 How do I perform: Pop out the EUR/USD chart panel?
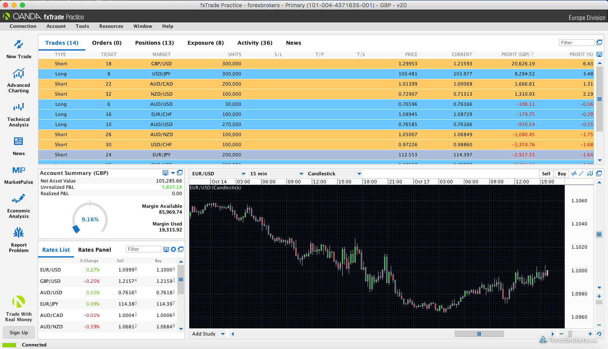point(599,173)
